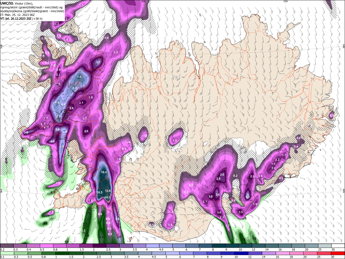Click the 6.3 precipitation value on the map
This screenshot has height=259, width=345.
(x=75, y=88)
